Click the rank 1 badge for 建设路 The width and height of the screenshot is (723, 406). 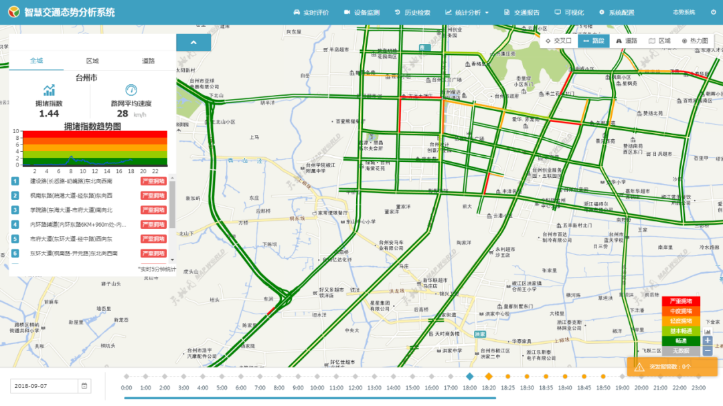[15, 181]
